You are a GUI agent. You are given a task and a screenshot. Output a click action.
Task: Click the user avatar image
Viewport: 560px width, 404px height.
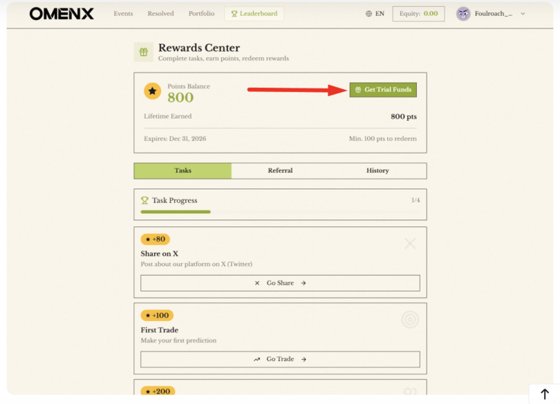(463, 14)
